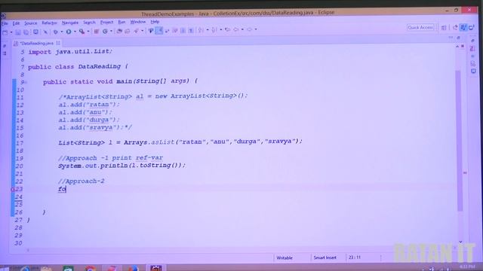Click the Print toolbar icon

pyautogui.click(x=35, y=32)
